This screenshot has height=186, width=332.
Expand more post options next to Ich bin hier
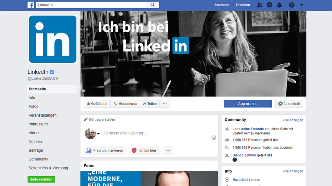(x=168, y=150)
